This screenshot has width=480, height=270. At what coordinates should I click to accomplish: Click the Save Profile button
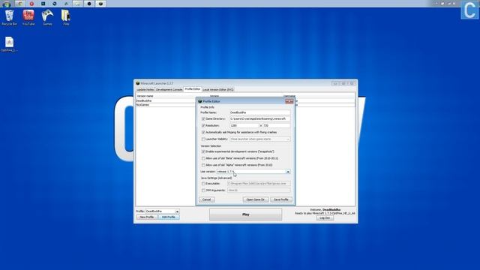coord(281,199)
